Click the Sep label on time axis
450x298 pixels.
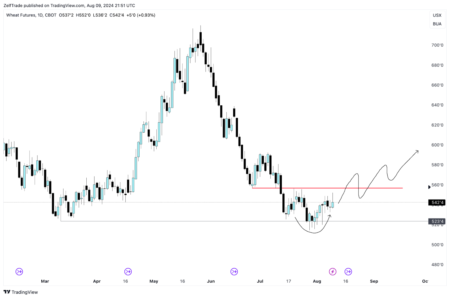374,281
